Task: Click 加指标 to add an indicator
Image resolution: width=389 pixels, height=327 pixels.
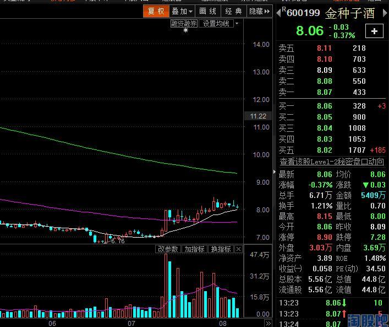Action: point(194,249)
